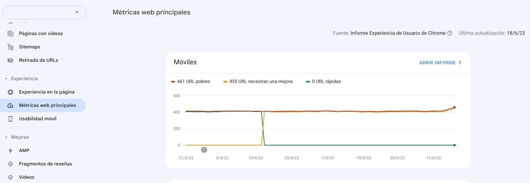This screenshot has height=183, width=530.
Task: Click the help icon beside Chrome report source
Action: point(450,33)
